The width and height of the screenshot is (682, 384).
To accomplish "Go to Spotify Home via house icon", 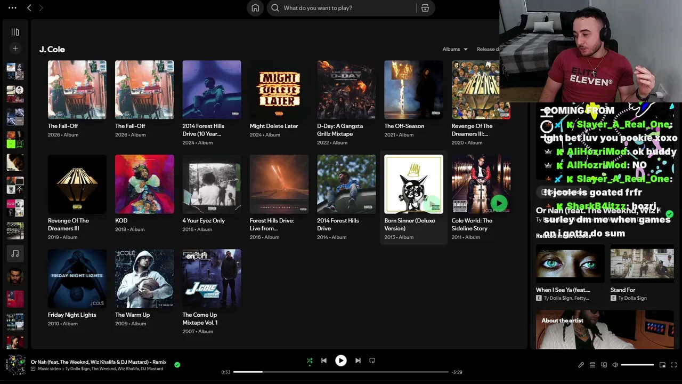I will [x=255, y=8].
